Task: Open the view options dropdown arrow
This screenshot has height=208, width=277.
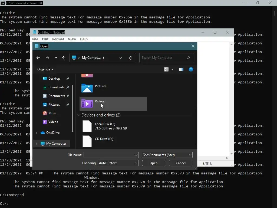Action: pos(172,69)
